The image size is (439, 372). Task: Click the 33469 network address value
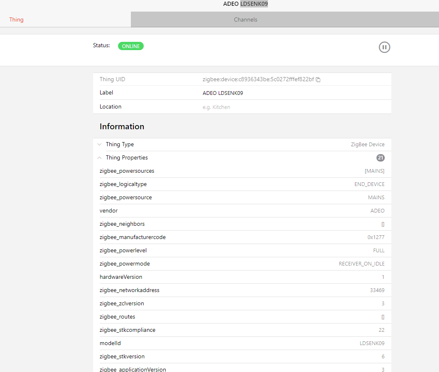click(377, 290)
